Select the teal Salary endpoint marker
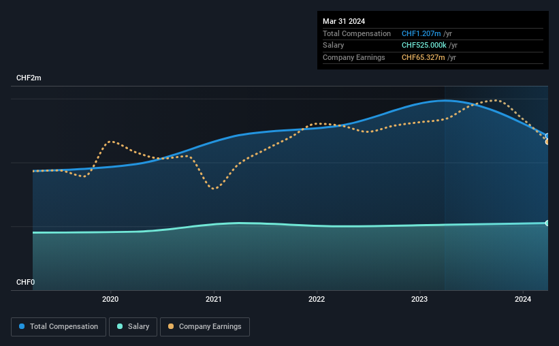This screenshot has height=346, width=559. [x=547, y=223]
